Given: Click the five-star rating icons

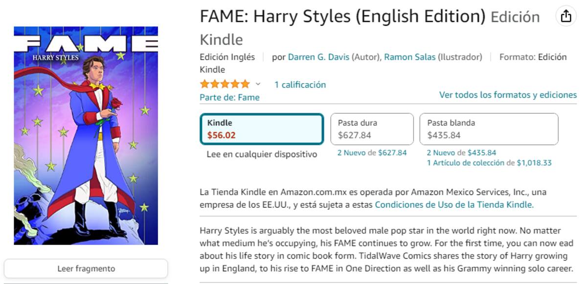Looking at the screenshot, I should (225, 85).
